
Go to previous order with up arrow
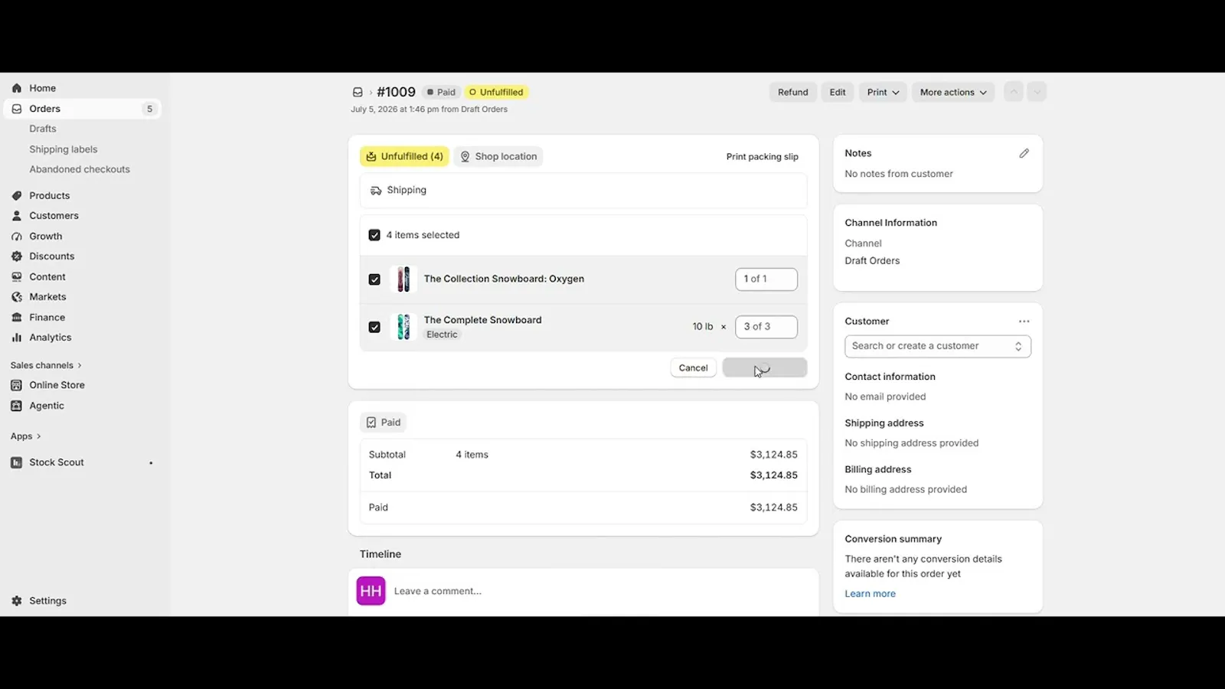(1014, 92)
